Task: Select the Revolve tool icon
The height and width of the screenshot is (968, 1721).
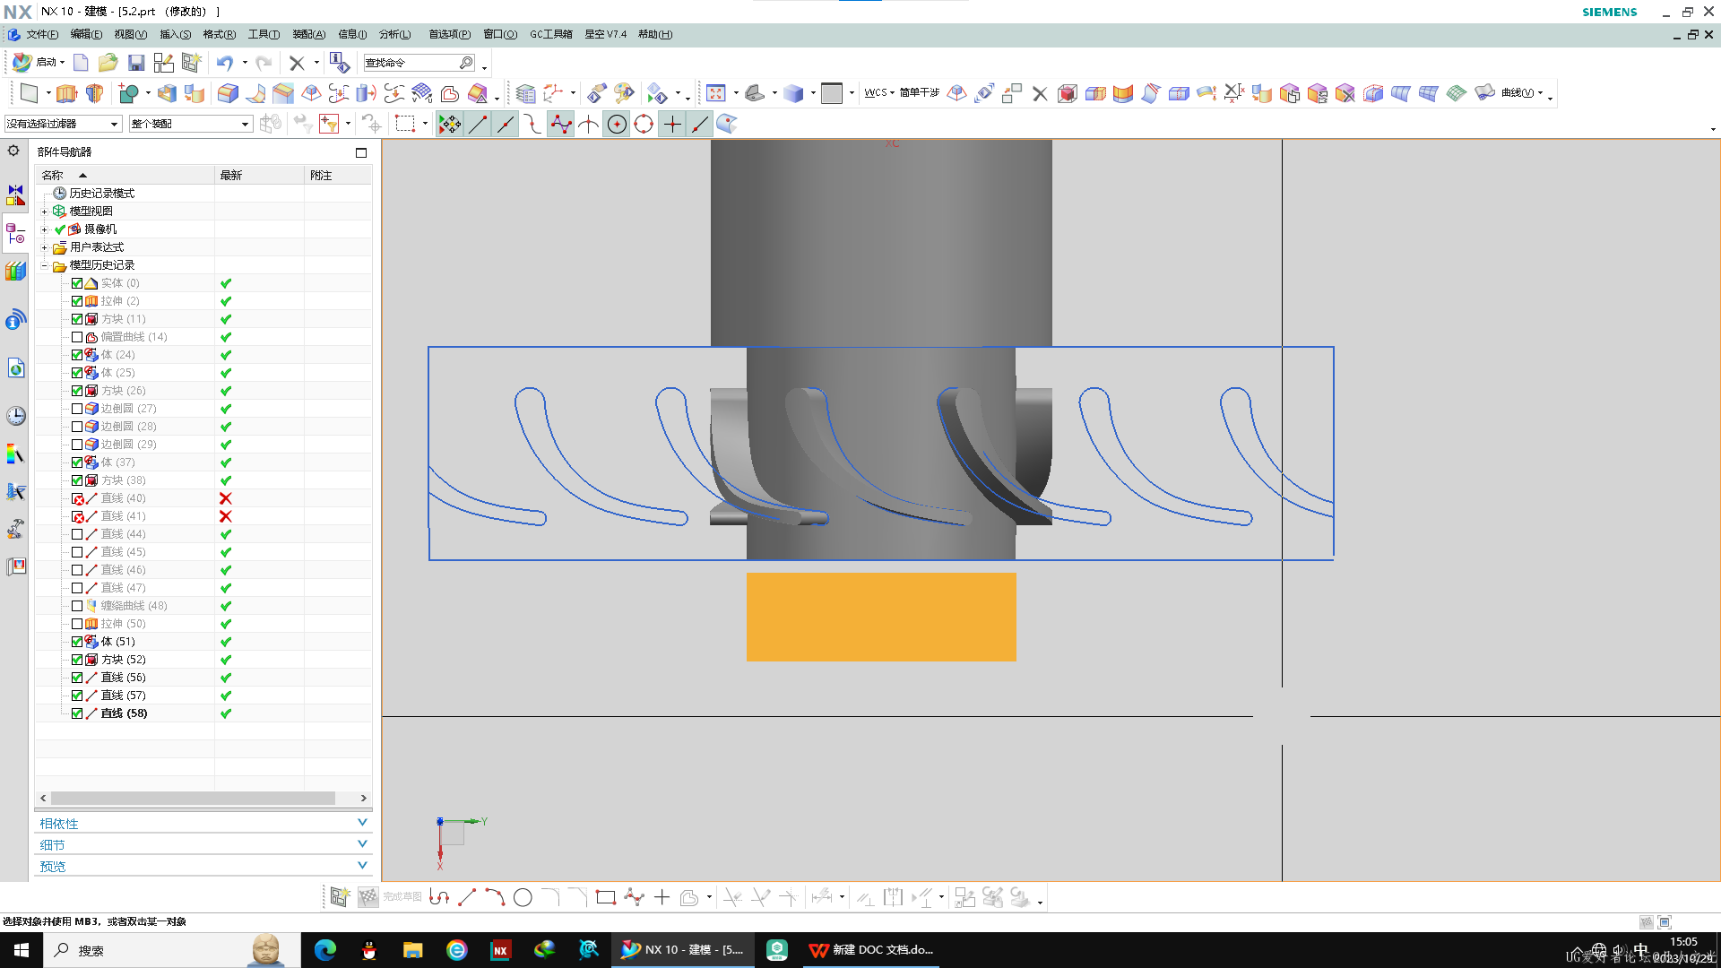Action: tap(94, 93)
